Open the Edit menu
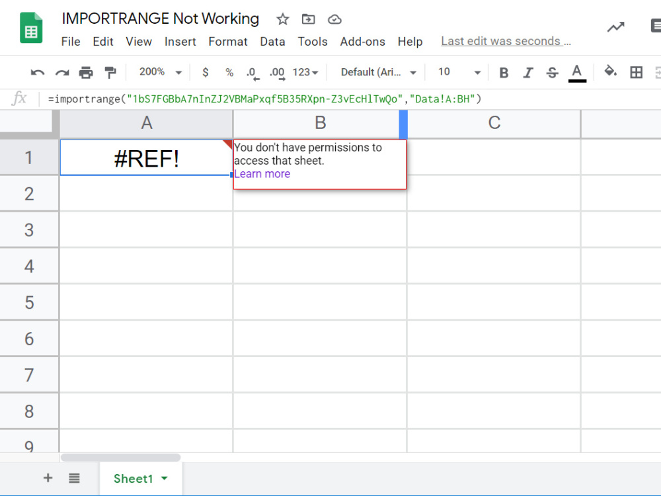The image size is (661, 496). tap(103, 41)
